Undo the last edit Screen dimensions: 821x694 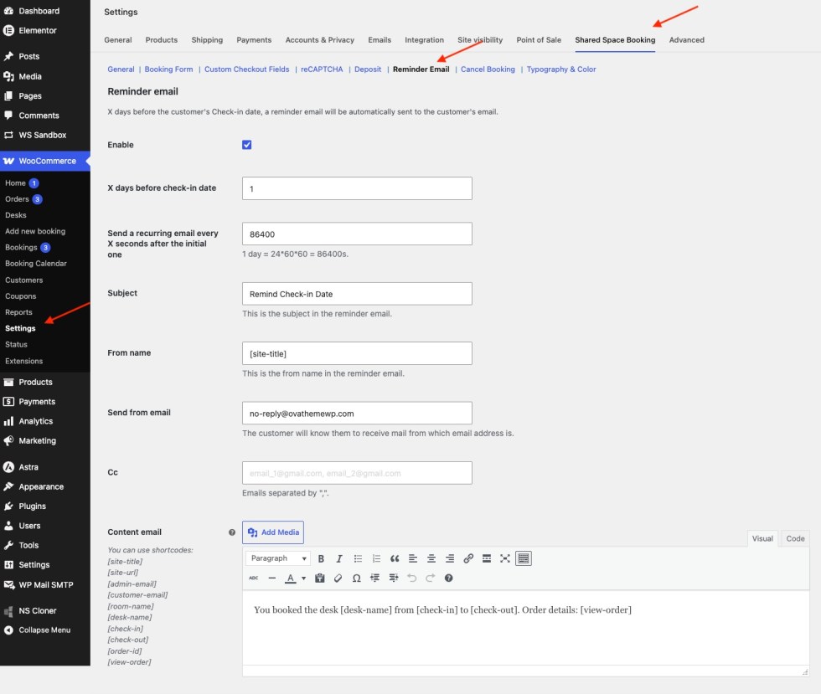(411, 578)
